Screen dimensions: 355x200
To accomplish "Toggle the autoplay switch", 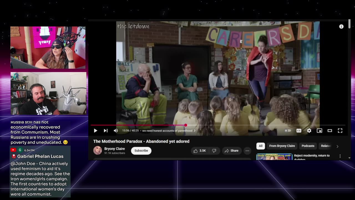I will tap(288, 131).
